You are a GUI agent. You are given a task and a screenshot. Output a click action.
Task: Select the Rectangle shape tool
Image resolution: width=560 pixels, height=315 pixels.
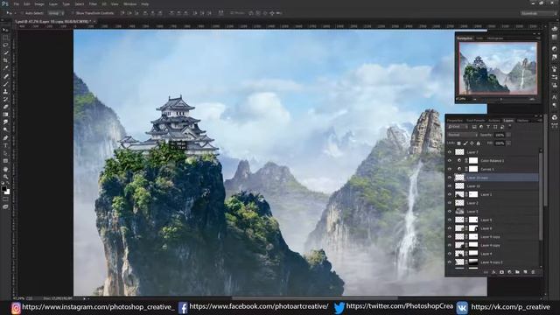pos(5,161)
